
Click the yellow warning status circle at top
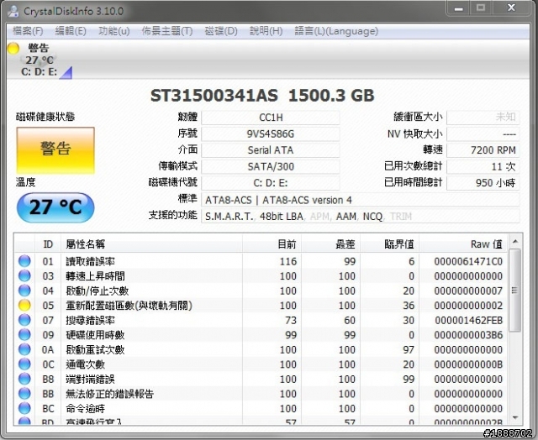click(13, 49)
